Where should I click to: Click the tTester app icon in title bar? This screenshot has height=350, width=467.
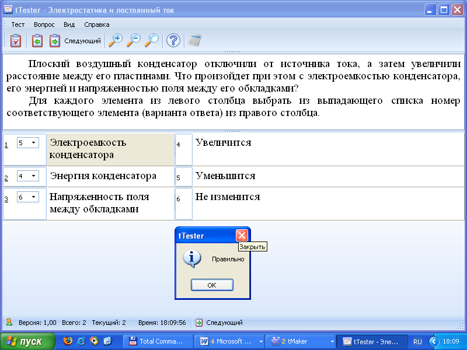(8, 10)
